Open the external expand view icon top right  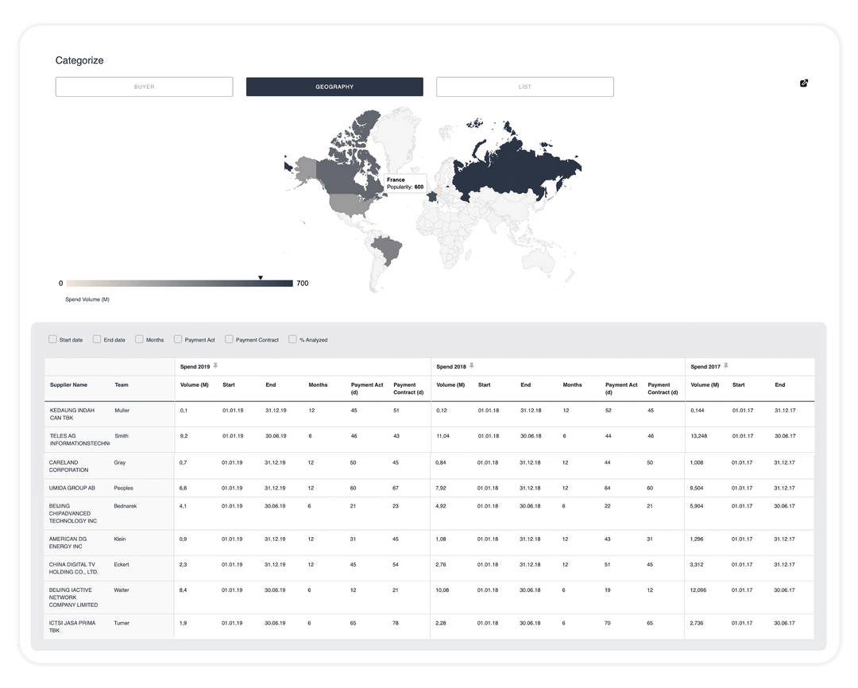(x=804, y=83)
